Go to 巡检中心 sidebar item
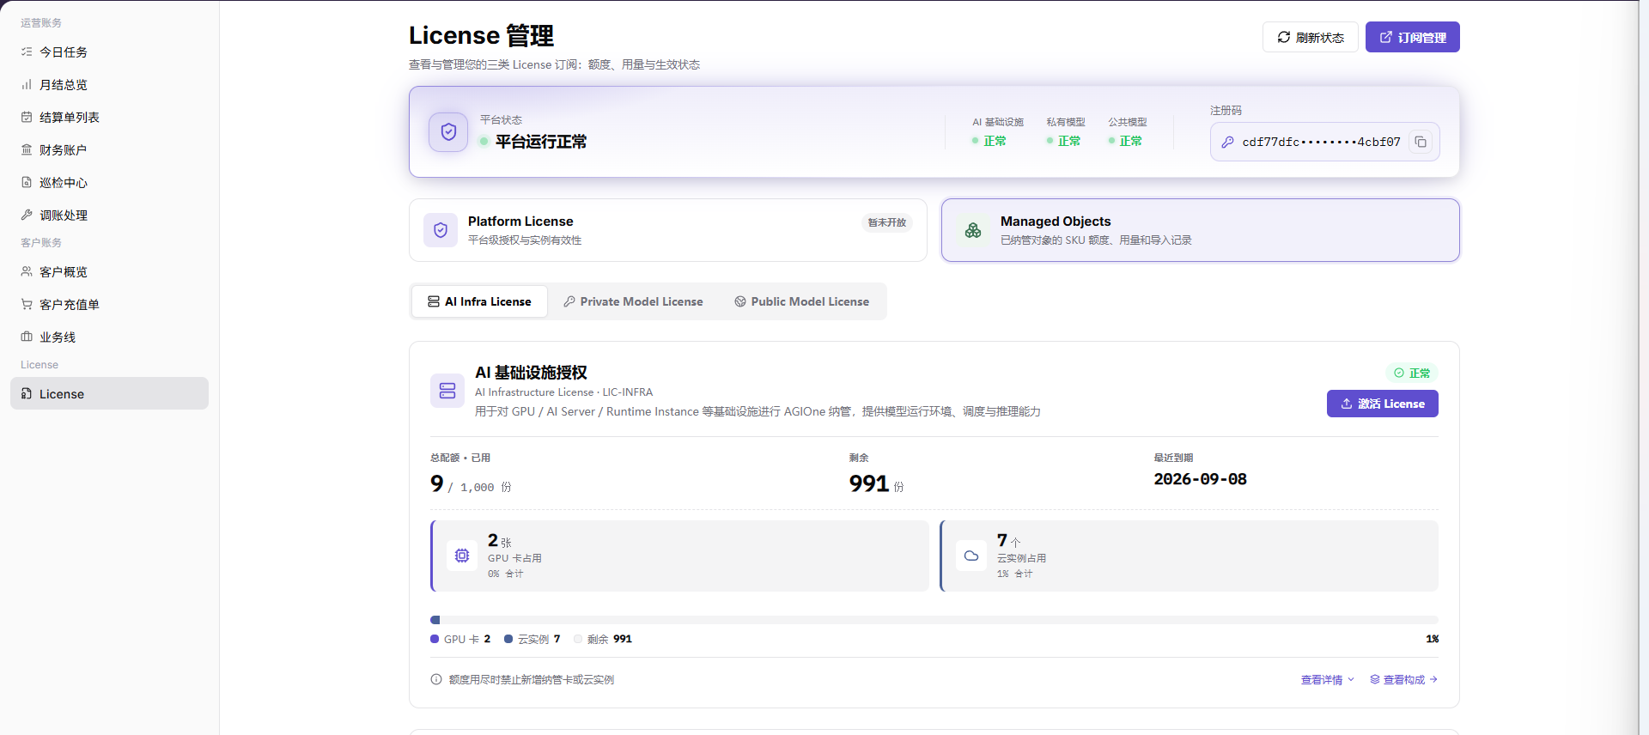Screen dimensions: 1649x735 pos(109,183)
